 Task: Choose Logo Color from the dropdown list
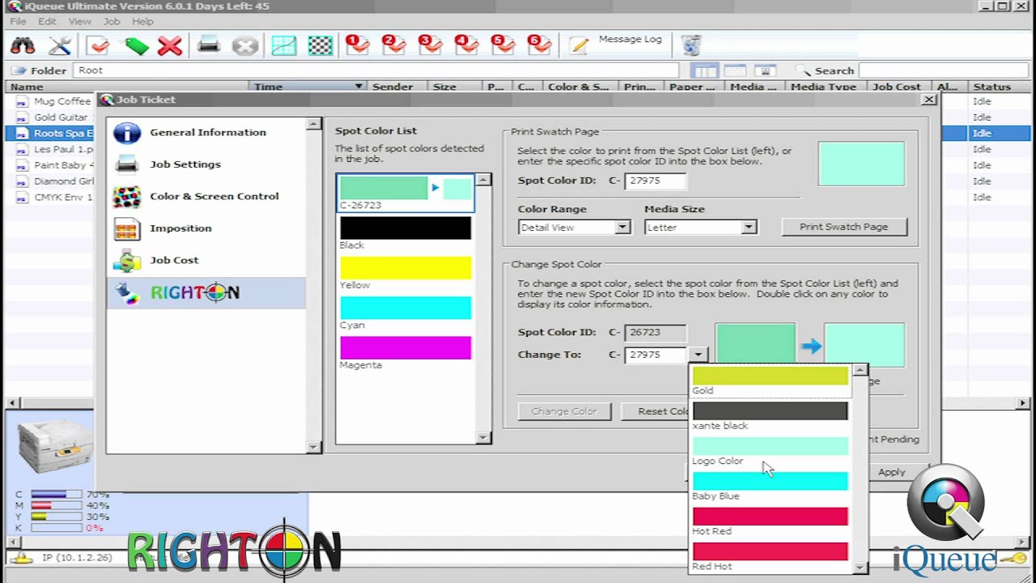coord(771,451)
